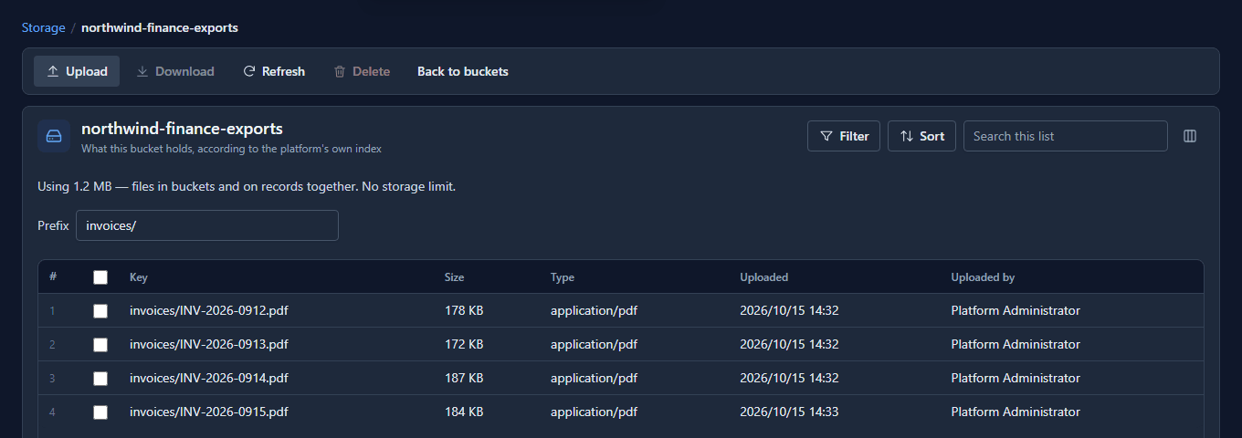1242x438 pixels.
Task: Open the Filter options
Action: click(x=844, y=136)
